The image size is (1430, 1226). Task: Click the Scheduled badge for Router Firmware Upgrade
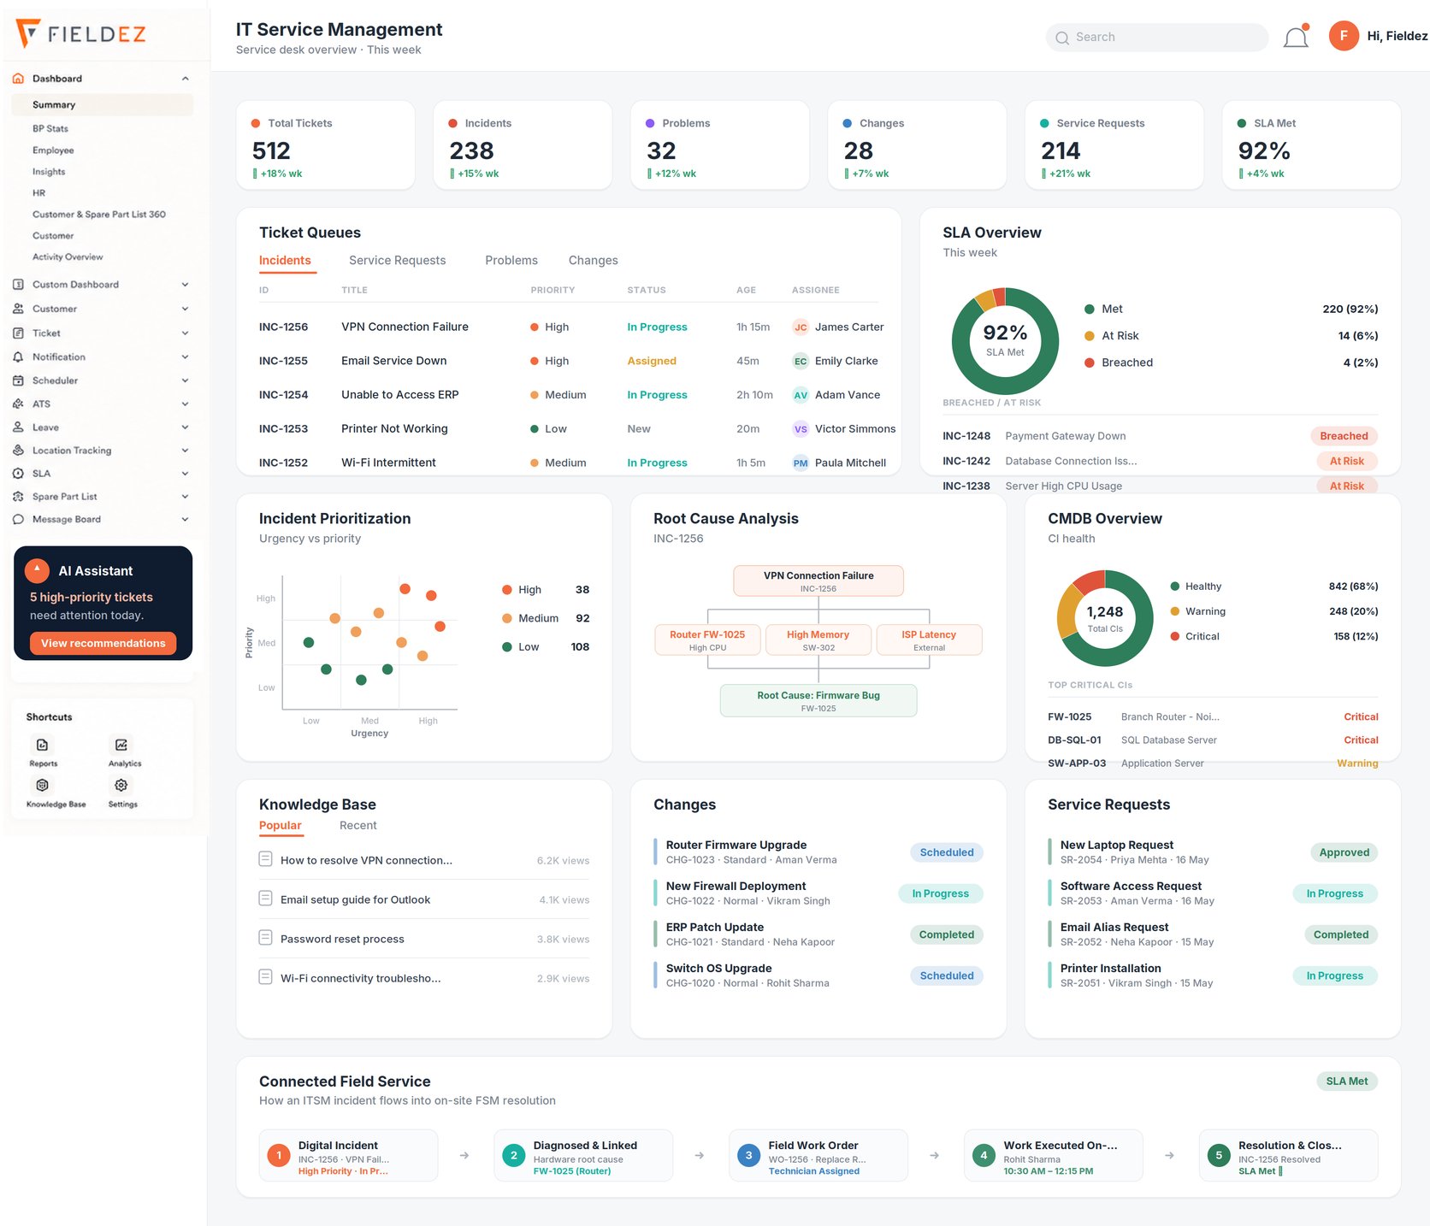coord(947,852)
